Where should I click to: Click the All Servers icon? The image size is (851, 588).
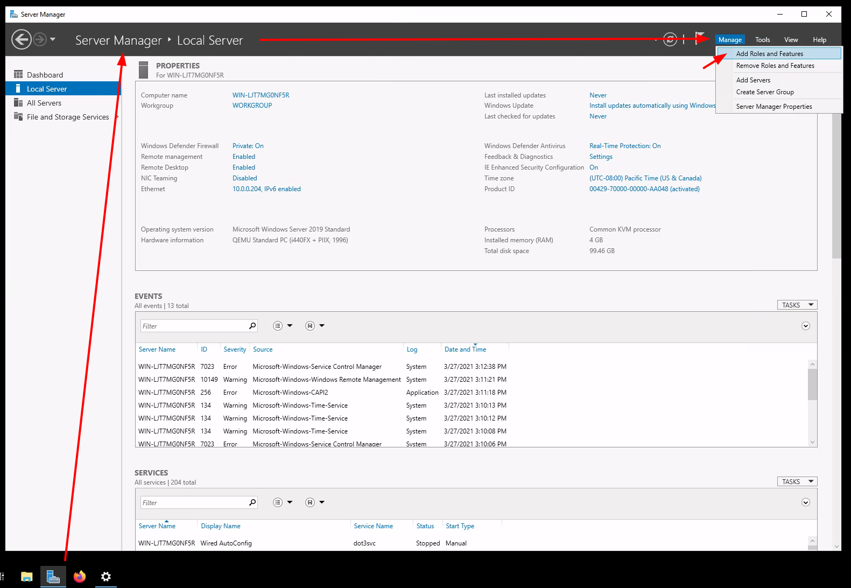click(18, 102)
